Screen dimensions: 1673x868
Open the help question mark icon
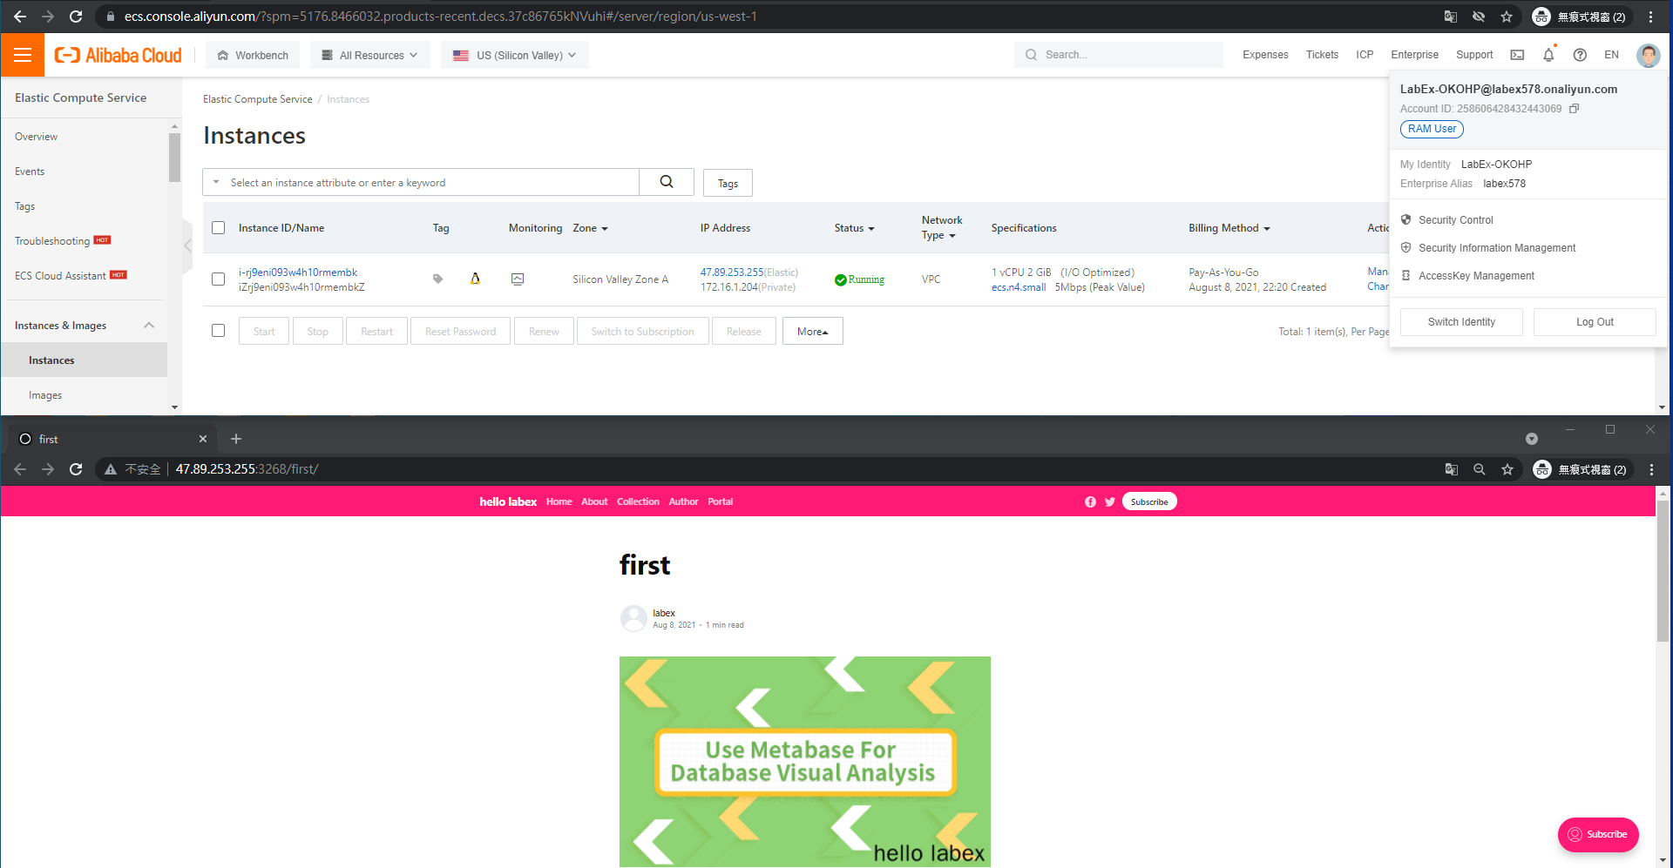click(x=1580, y=55)
